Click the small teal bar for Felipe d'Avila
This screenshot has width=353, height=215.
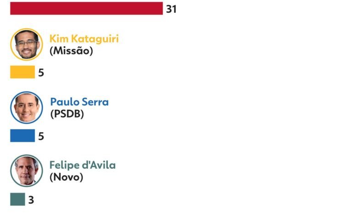pos(17,199)
